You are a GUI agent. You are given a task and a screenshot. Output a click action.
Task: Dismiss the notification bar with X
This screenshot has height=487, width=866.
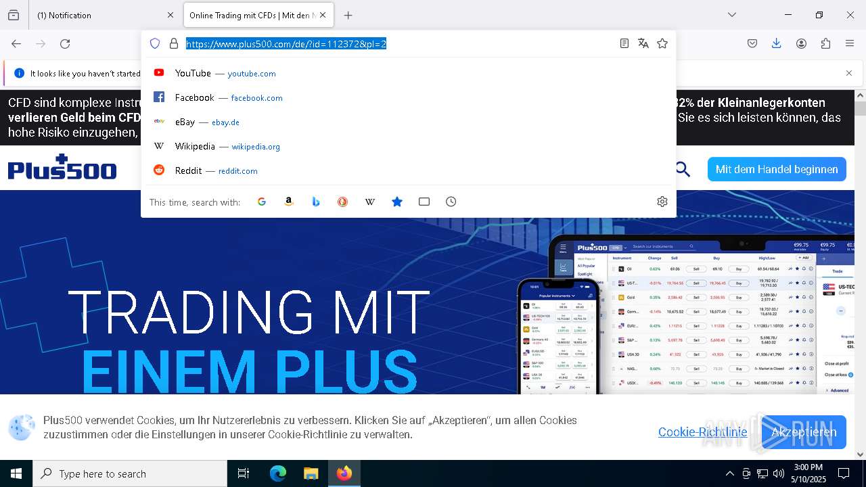click(x=849, y=73)
